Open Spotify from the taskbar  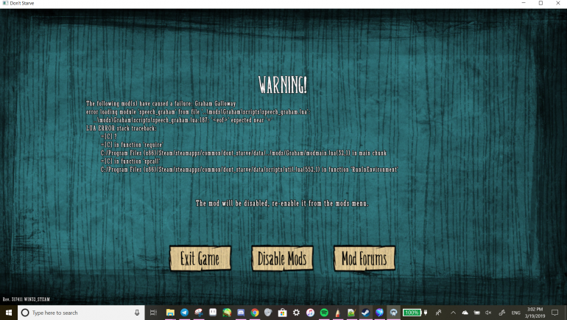tap(324, 313)
